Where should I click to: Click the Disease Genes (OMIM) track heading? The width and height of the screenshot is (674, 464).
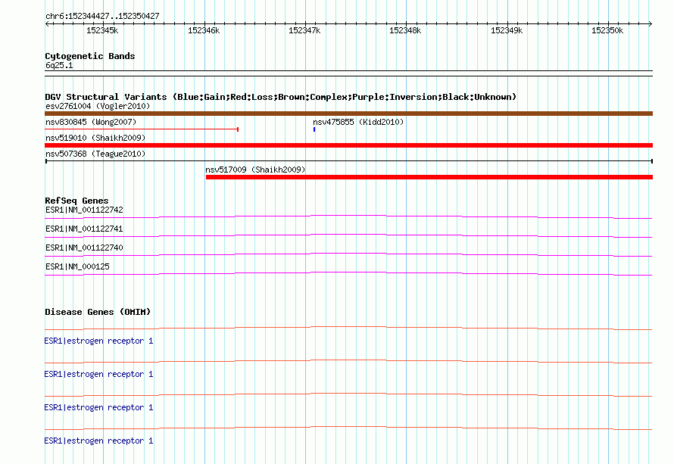[98, 312]
